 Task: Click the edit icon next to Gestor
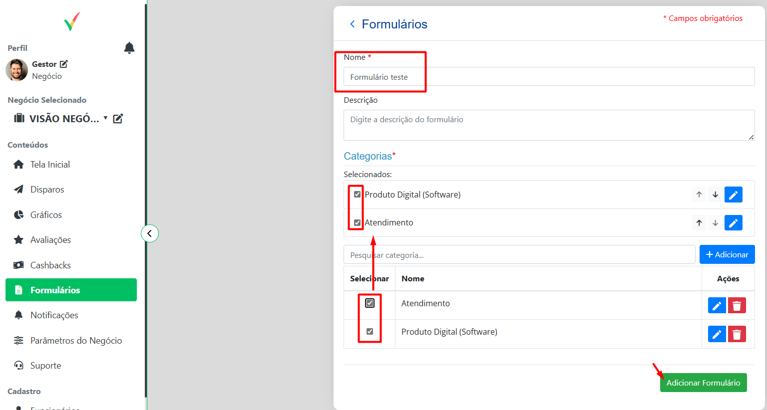(x=64, y=64)
